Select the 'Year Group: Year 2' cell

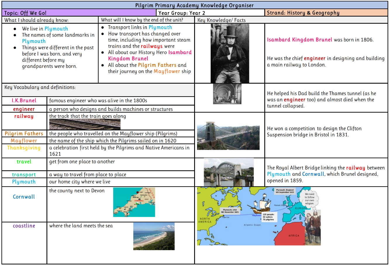click(x=210, y=13)
